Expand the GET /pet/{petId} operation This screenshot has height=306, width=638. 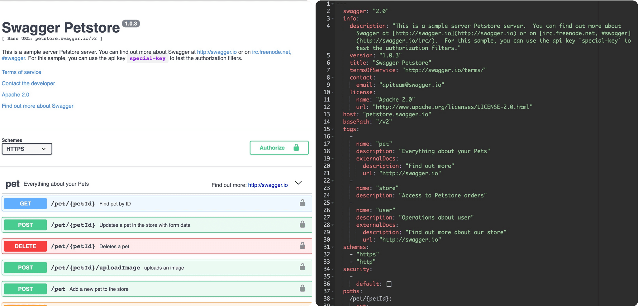click(x=157, y=203)
